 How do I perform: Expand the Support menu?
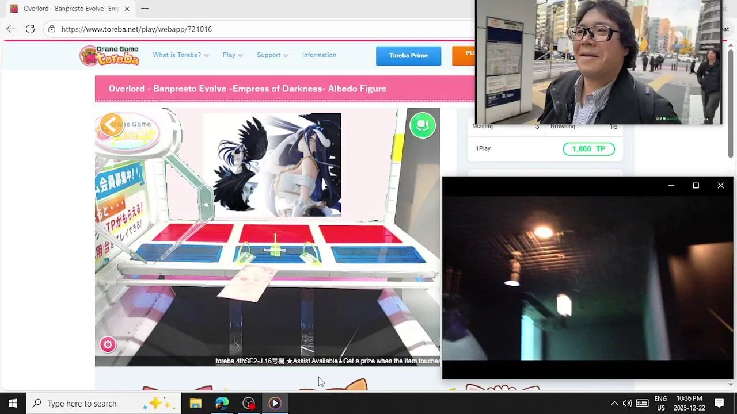tap(272, 55)
